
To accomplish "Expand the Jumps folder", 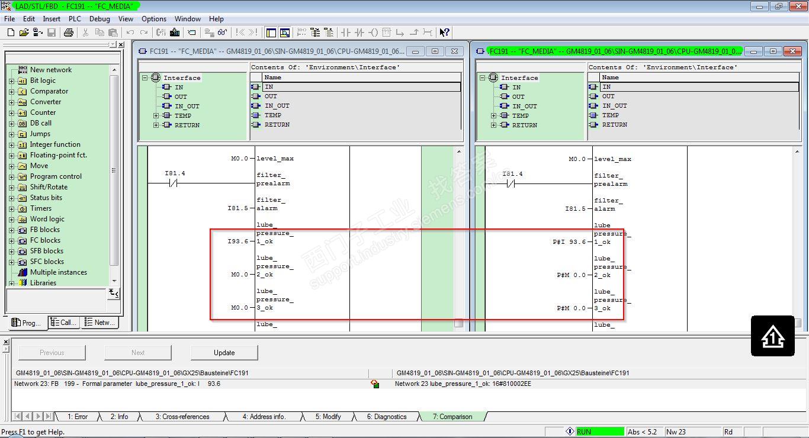I will click(11, 134).
